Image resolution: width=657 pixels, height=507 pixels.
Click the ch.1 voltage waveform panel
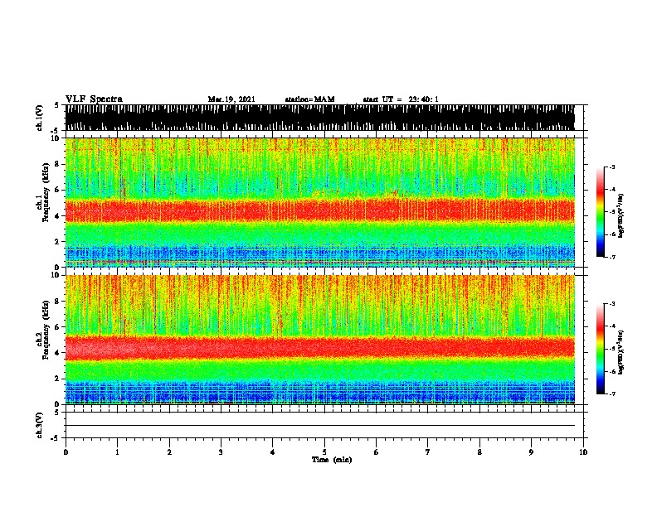click(320, 118)
